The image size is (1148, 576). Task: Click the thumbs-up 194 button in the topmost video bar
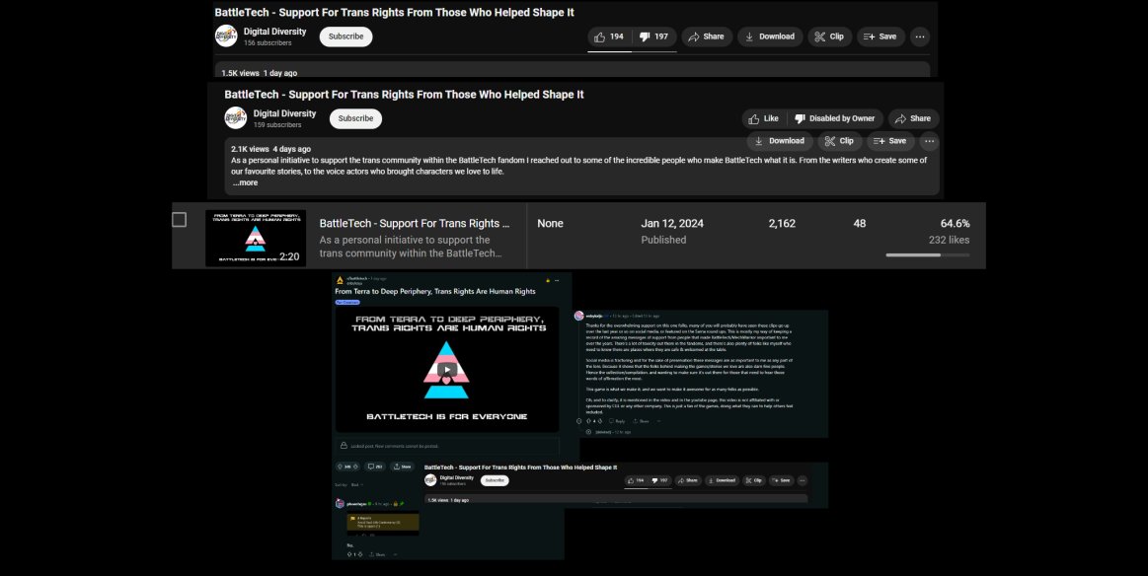tap(610, 36)
